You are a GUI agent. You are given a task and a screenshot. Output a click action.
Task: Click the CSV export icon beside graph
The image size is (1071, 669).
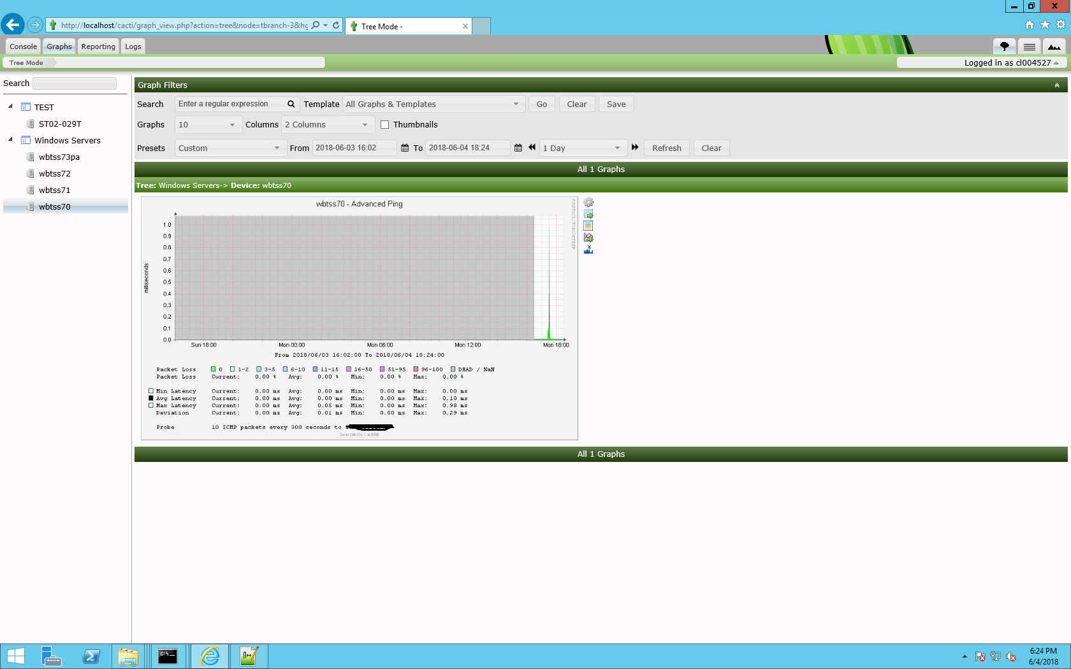tap(588, 214)
